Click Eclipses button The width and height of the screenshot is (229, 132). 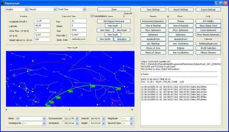pos(181,48)
